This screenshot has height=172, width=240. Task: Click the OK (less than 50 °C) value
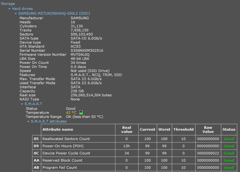(84, 117)
